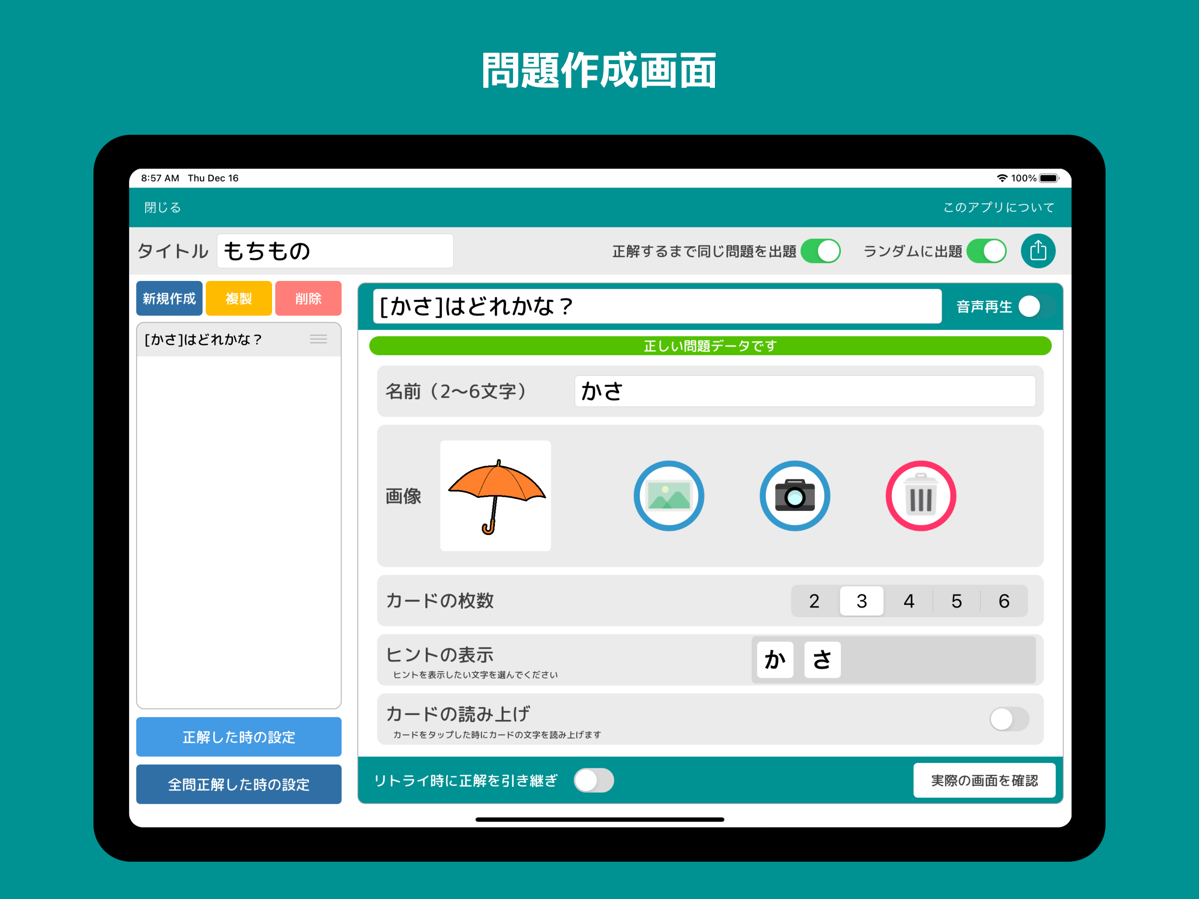The height and width of the screenshot is (899, 1199).
Task: Tap the trash can delete image icon
Action: [x=920, y=496]
